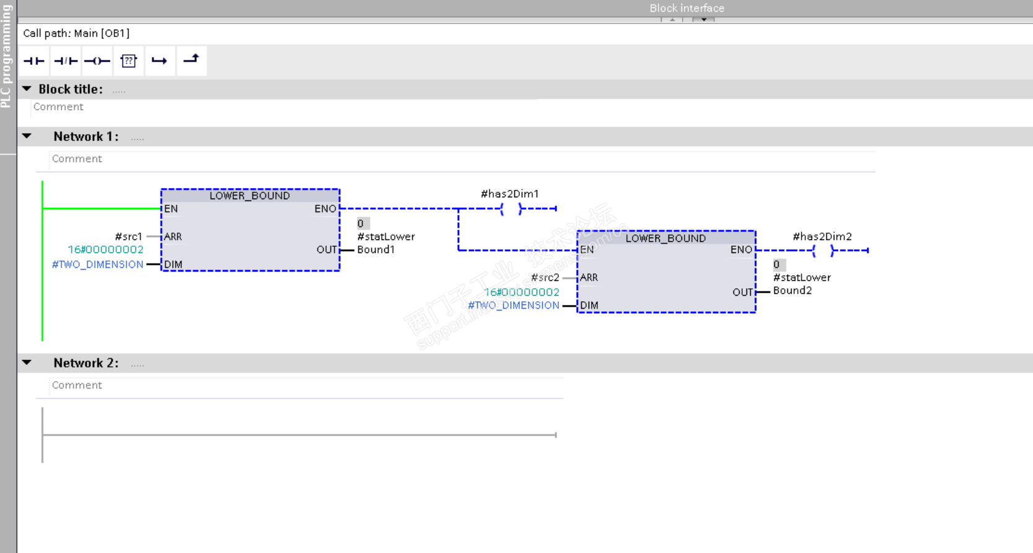Click the open branch tool
Screen dimensions: 1033x553
tap(160, 61)
